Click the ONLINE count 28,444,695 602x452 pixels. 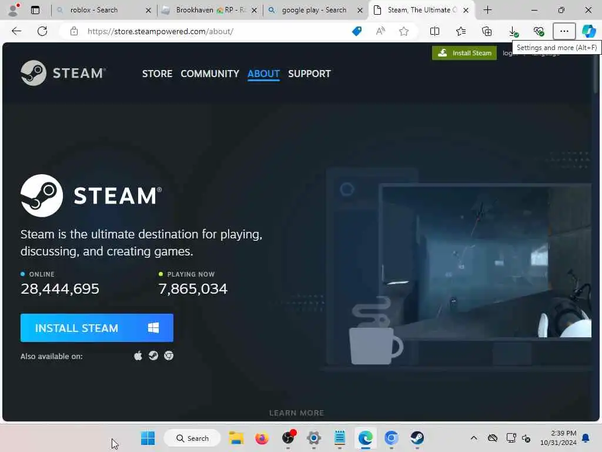point(60,288)
